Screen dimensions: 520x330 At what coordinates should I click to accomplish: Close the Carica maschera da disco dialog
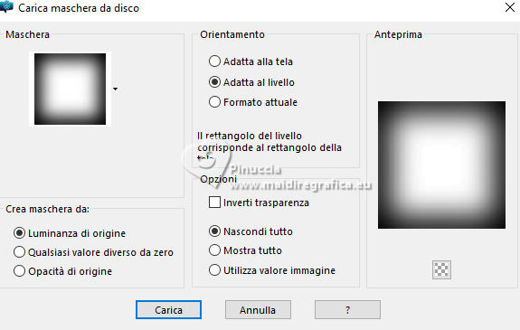510,7
